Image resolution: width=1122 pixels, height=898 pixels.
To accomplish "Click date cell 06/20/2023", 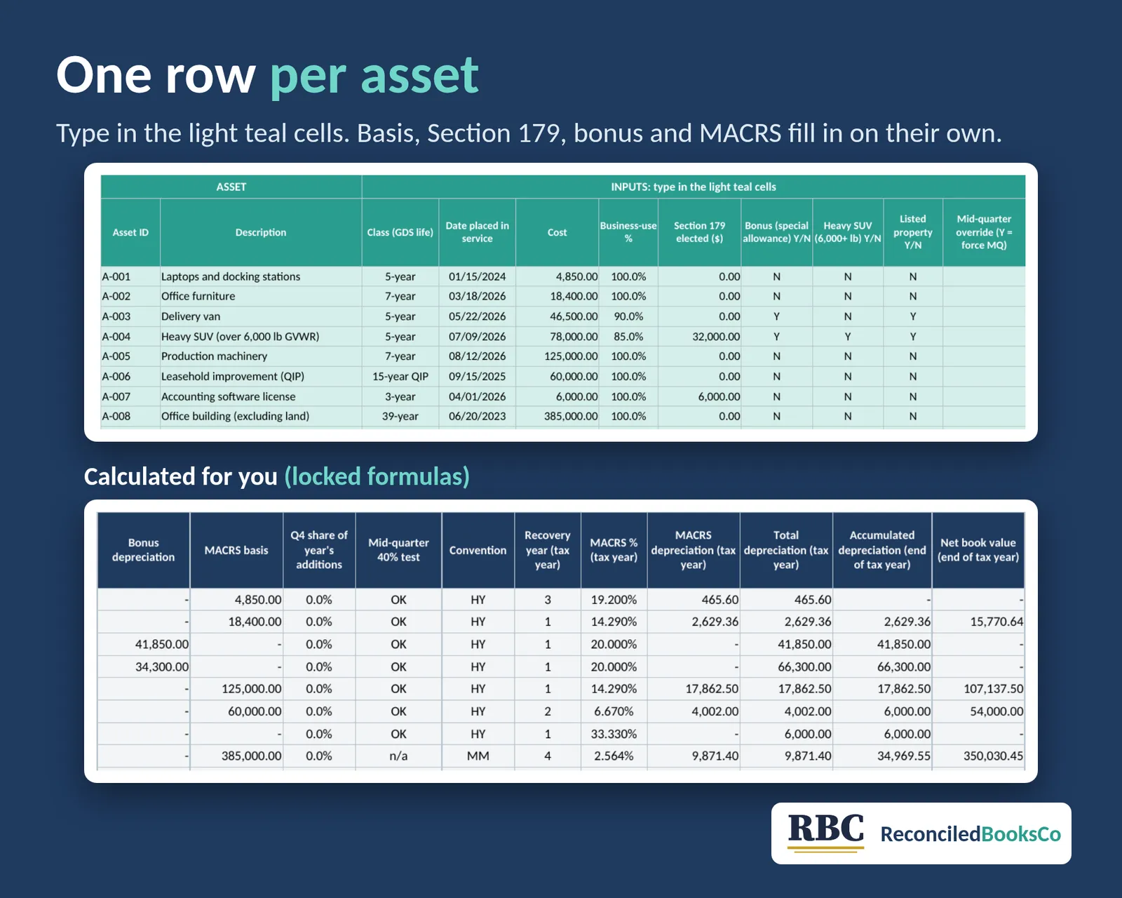I will pos(478,416).
